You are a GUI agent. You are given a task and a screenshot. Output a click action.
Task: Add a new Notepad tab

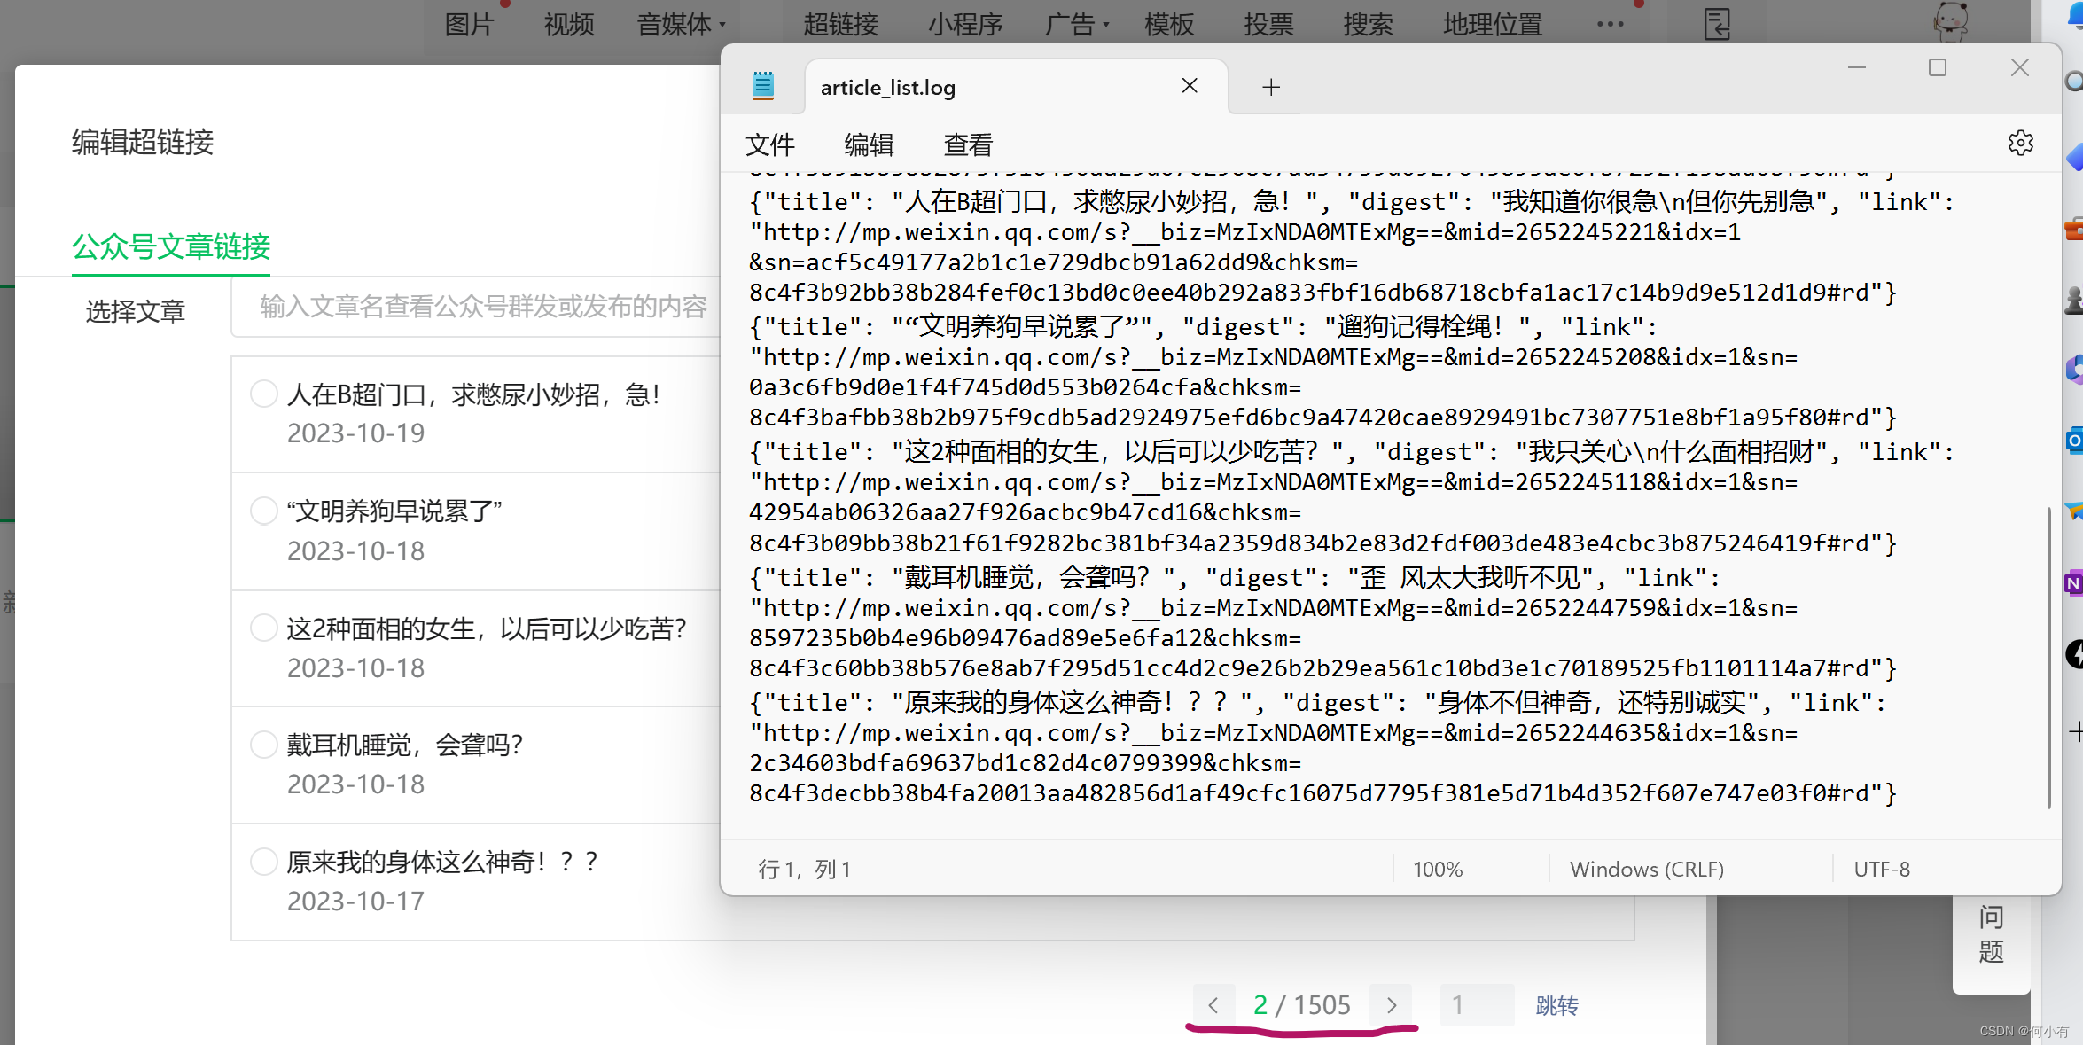[1270, 87]
